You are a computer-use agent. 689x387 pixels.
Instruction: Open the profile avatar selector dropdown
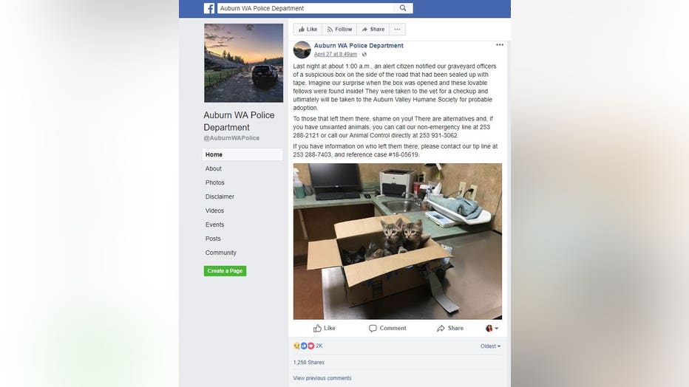[x=492, y=328]
